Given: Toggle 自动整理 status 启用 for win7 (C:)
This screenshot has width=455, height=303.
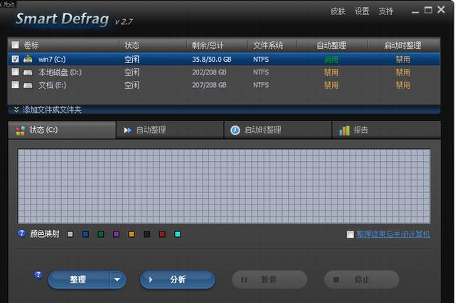Looking at the screenshot, I should [x=331, y=60].
